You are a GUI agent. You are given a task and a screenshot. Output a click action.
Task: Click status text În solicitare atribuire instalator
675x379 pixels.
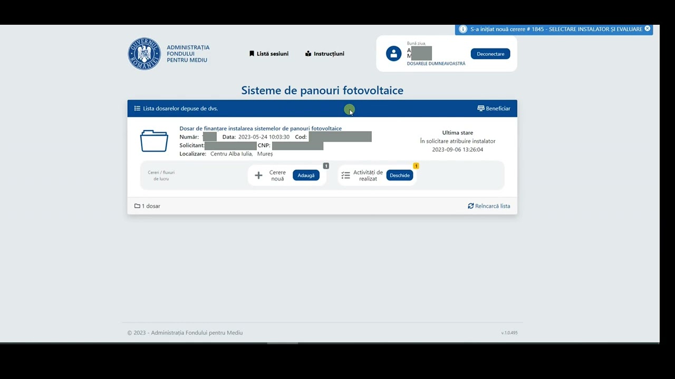click(x=458, y=141)
